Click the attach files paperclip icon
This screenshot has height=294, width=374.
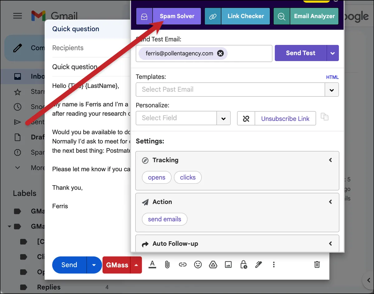pyautogui.click(x=167, y=265)
